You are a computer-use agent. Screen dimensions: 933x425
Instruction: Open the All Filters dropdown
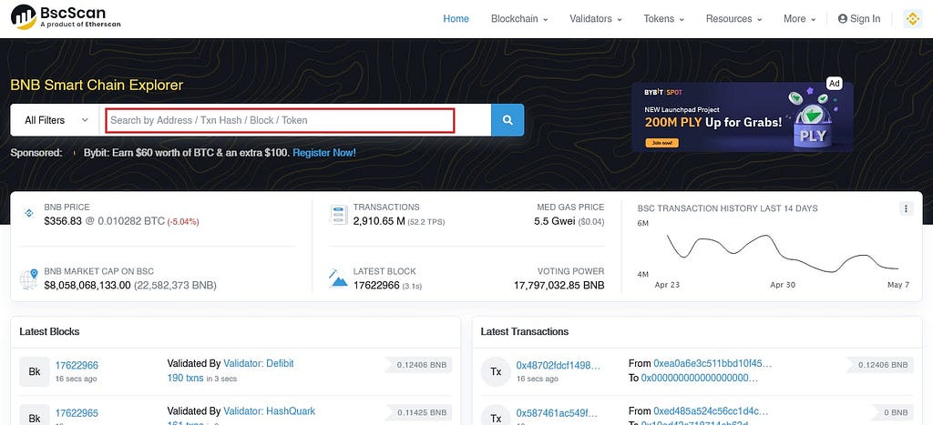[56, 120]
